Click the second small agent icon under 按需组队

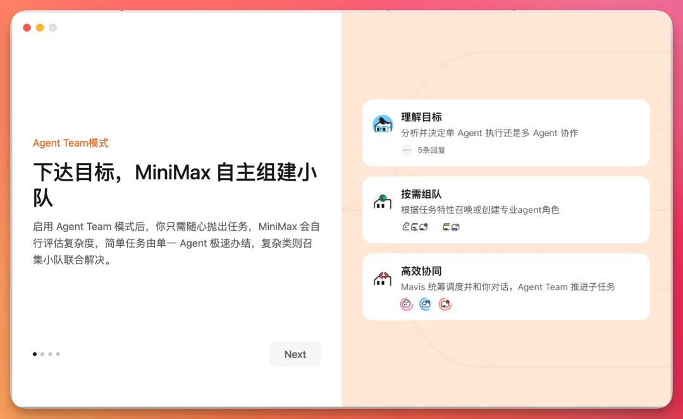[x=414, y=227]
